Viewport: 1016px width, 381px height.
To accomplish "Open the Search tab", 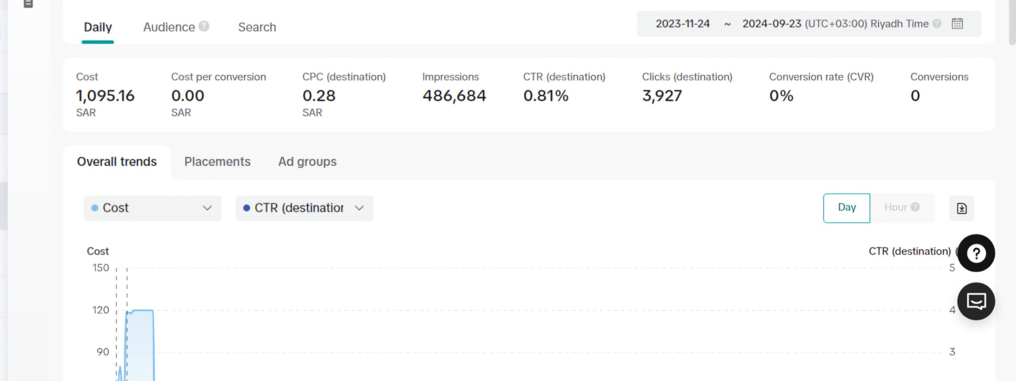I will (257, 27).
